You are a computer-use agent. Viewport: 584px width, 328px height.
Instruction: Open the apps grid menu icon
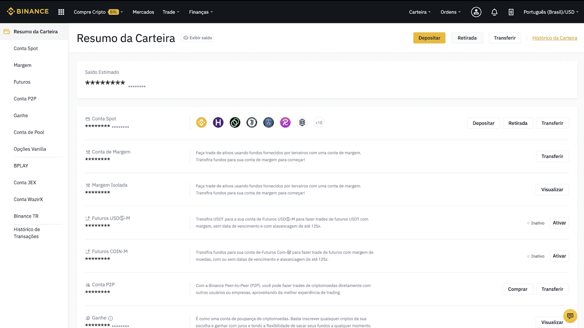[61, 12]
